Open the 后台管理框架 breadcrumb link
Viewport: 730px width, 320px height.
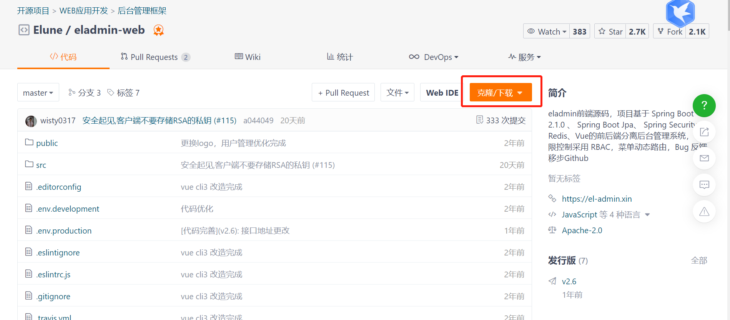coord(142,11)
